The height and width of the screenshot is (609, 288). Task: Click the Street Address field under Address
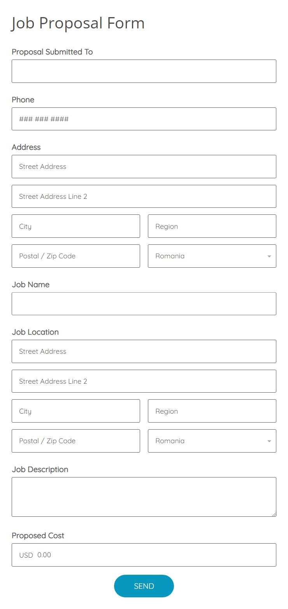[144, 166]
